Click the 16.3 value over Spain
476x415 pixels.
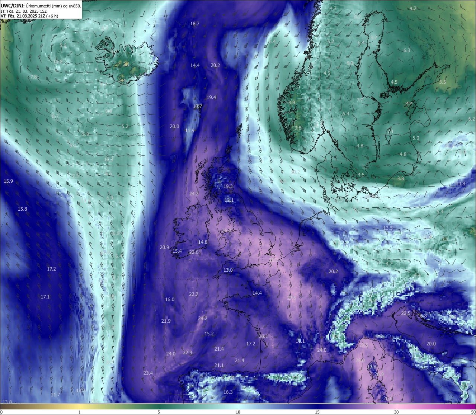(228, 392)
